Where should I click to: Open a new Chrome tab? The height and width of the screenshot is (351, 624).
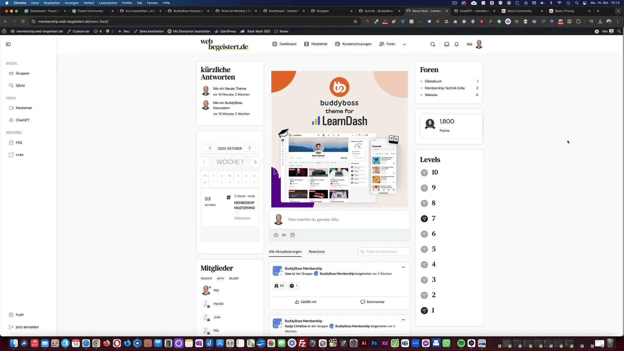pos(598,11)
